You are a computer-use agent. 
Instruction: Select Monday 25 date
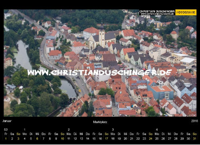[x=157, y=139]
